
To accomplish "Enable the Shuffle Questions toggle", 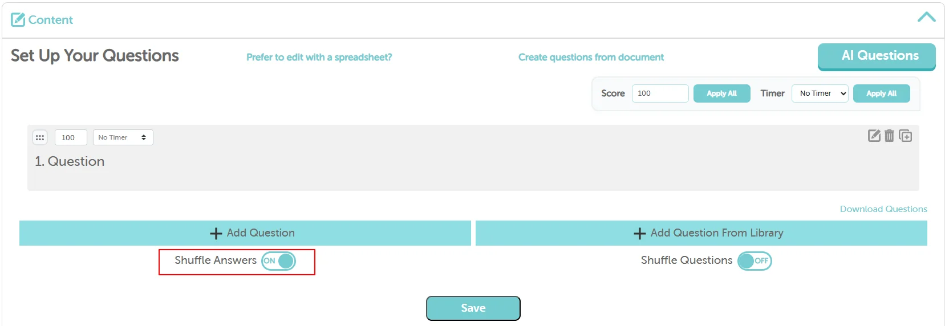I will [754, 261].
